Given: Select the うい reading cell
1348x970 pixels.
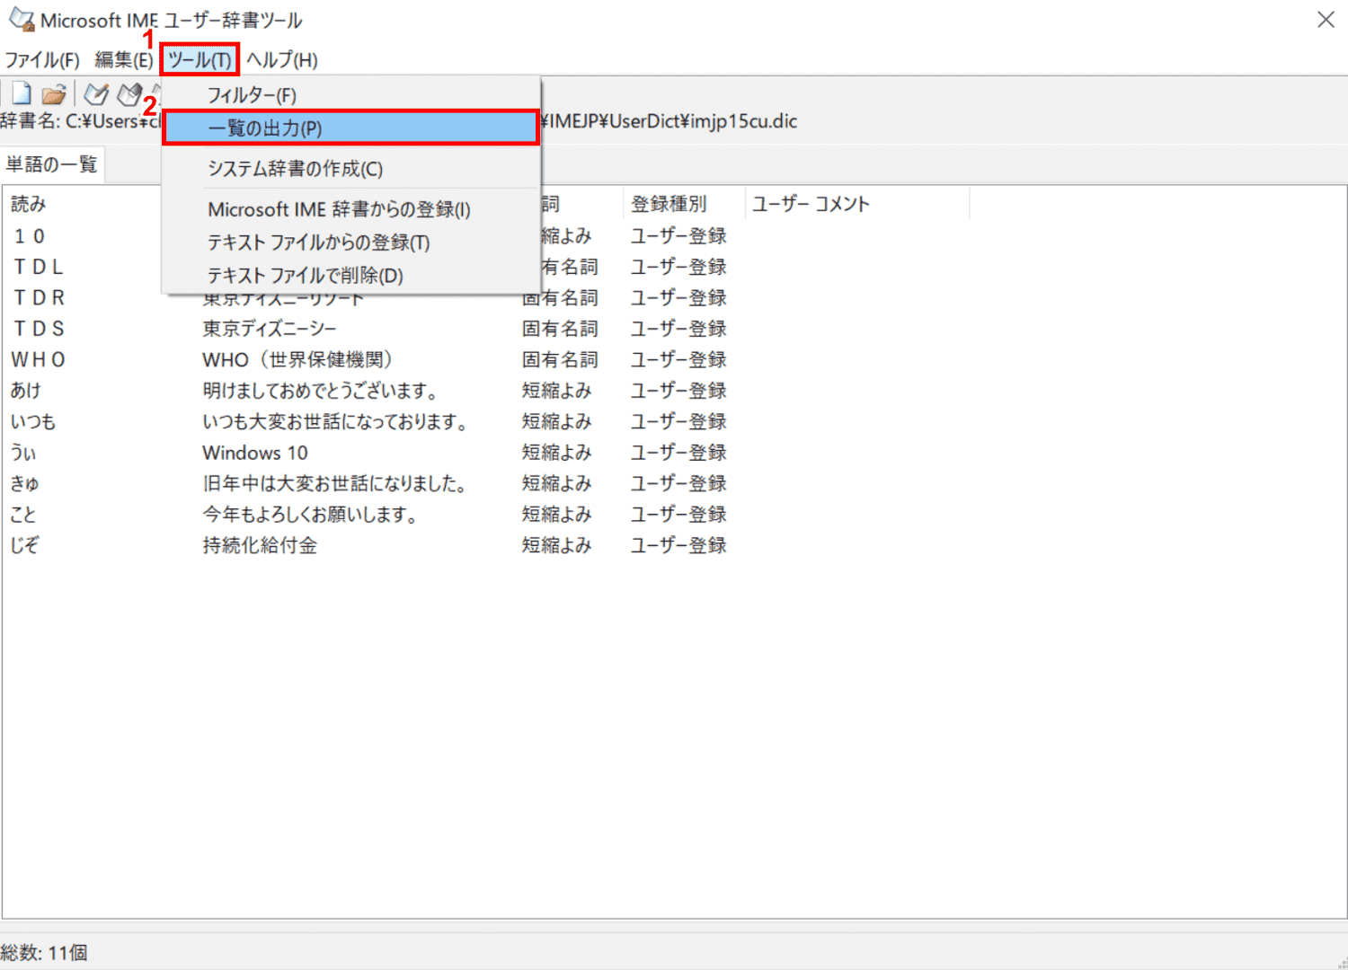Looking at the screenshot, I should coord(24,453).
